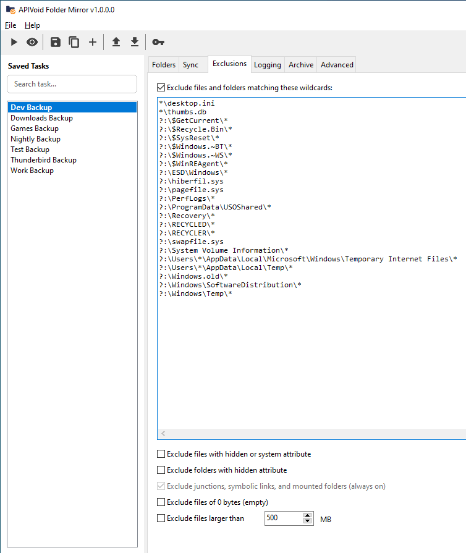Screen dimensions: 466x553
Task: Click the ?:\swapfile.sys exclusion line
Action: click(x=191, y=242)
